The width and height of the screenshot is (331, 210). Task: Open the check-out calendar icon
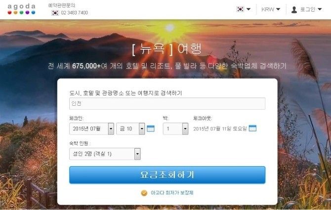point(252,128)
